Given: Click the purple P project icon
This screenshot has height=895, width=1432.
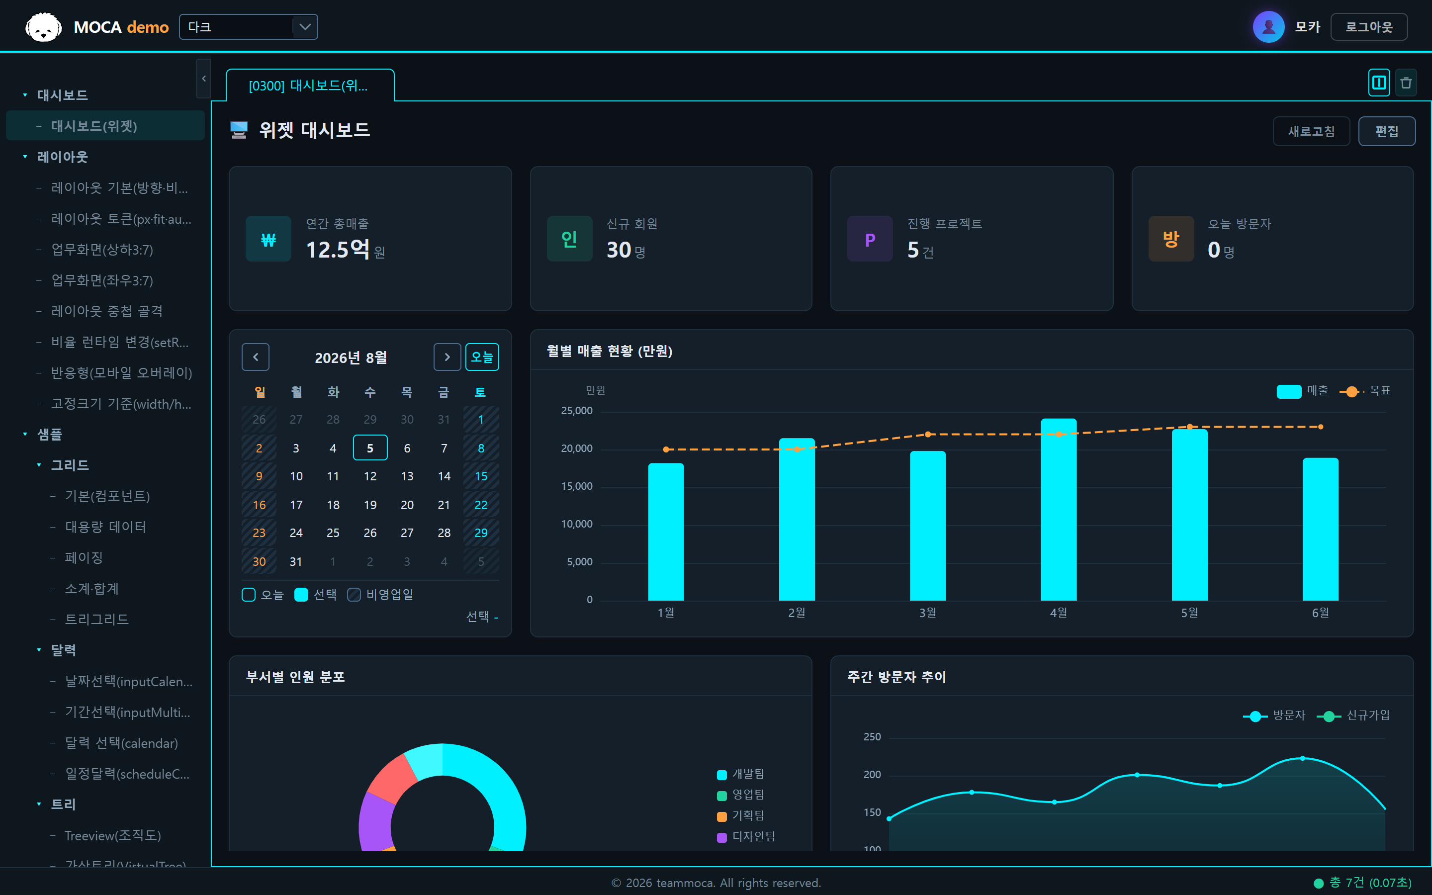Looking at the screenshot, I should click(x=870, y=239).
